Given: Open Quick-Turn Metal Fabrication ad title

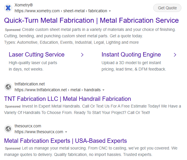Looking at the screenshot, I should [91, 20].
